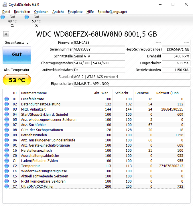The image size is (193, 206).
Task: Click the status orb of Wiederzuweisungsereignisse row
Action: pyautogui.click(x=7, y=171)
